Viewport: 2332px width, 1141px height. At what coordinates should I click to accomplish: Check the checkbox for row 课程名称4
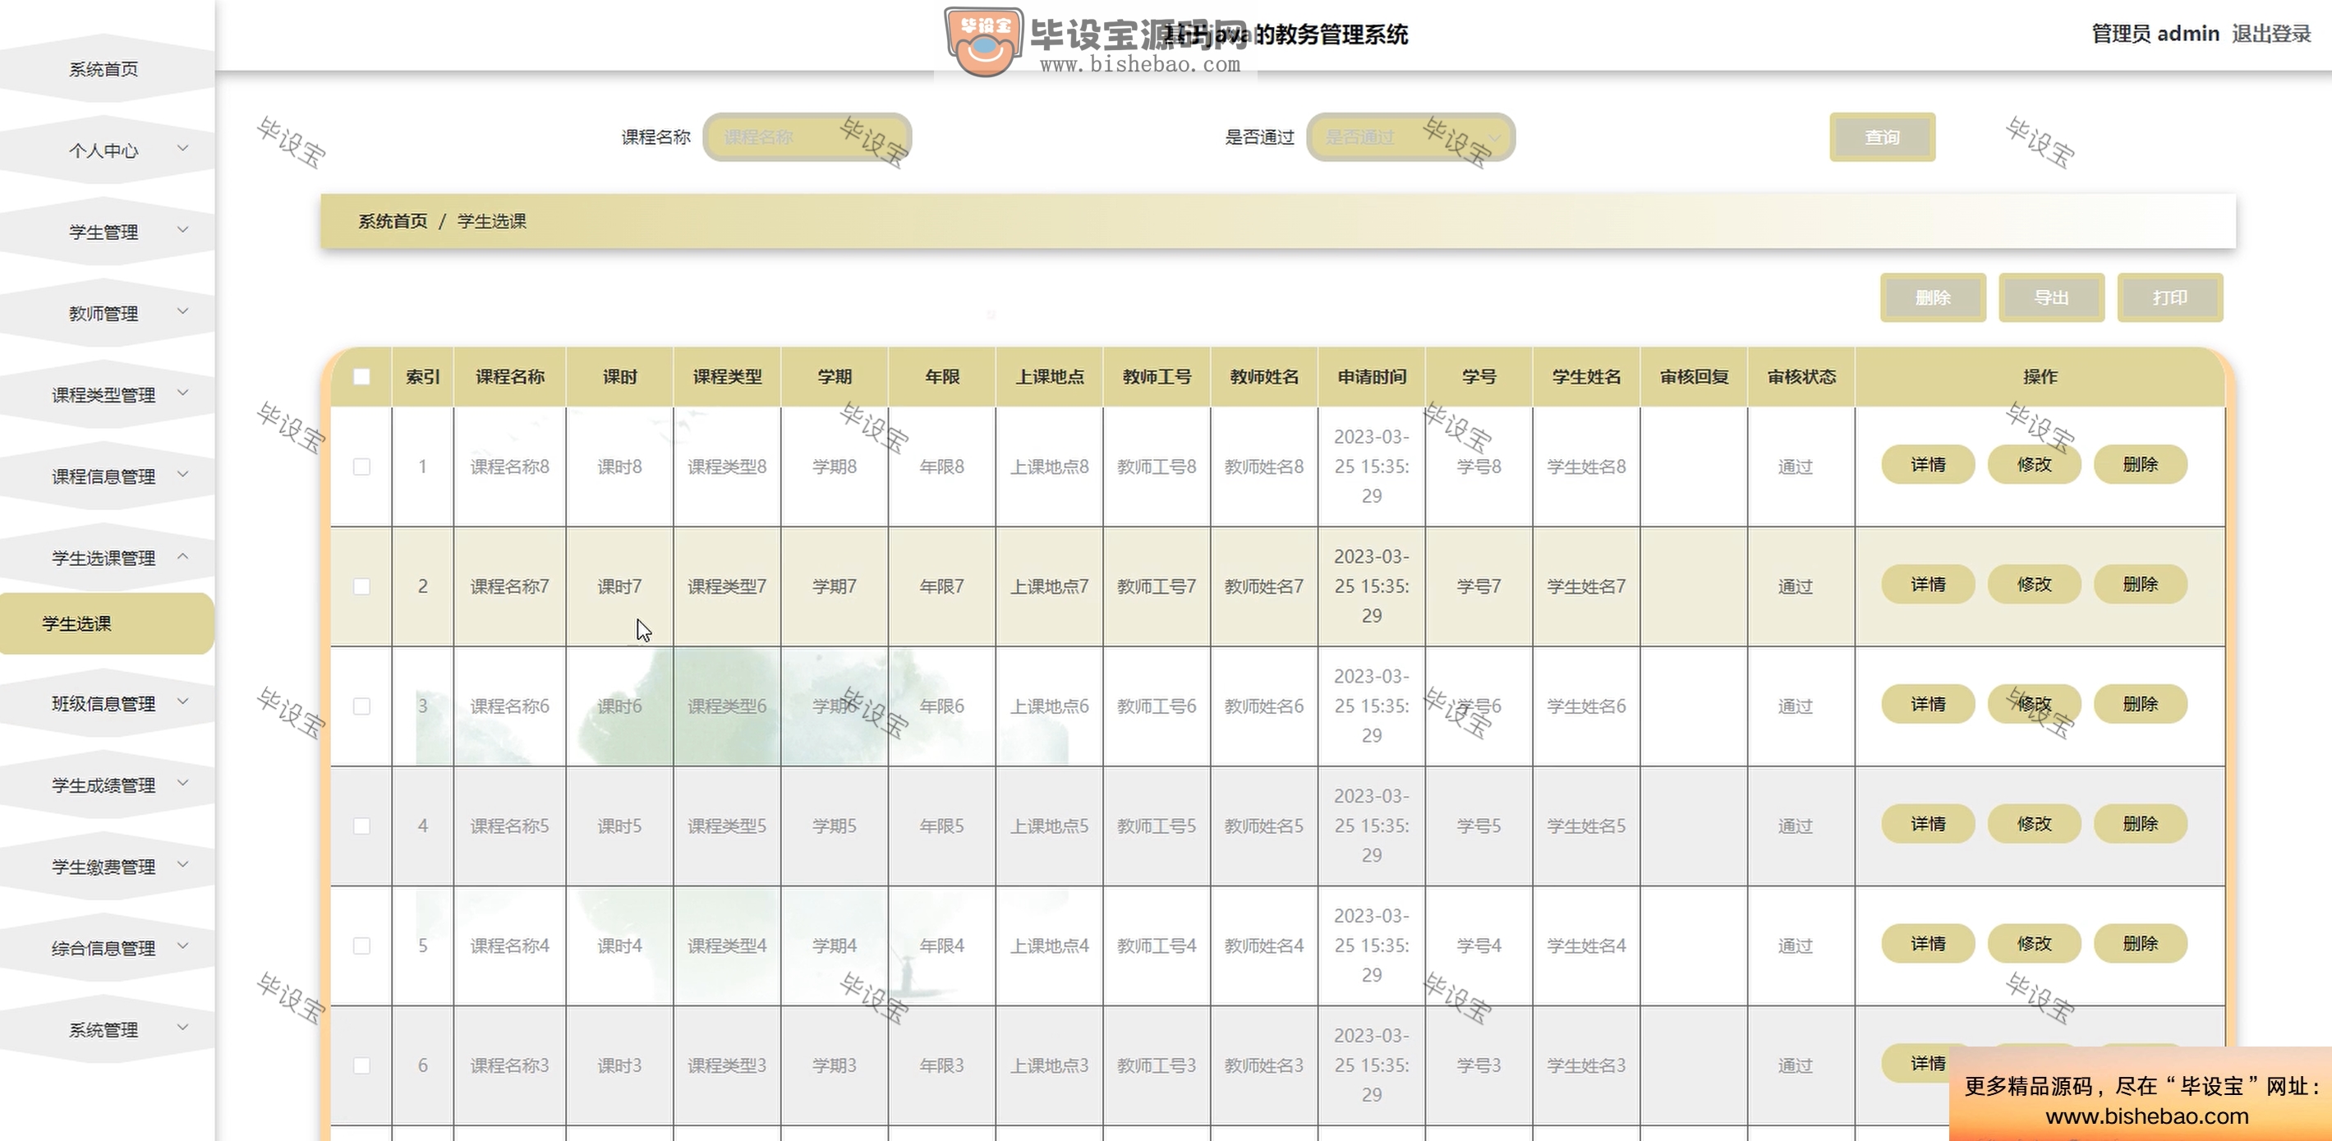pos(361,945)
